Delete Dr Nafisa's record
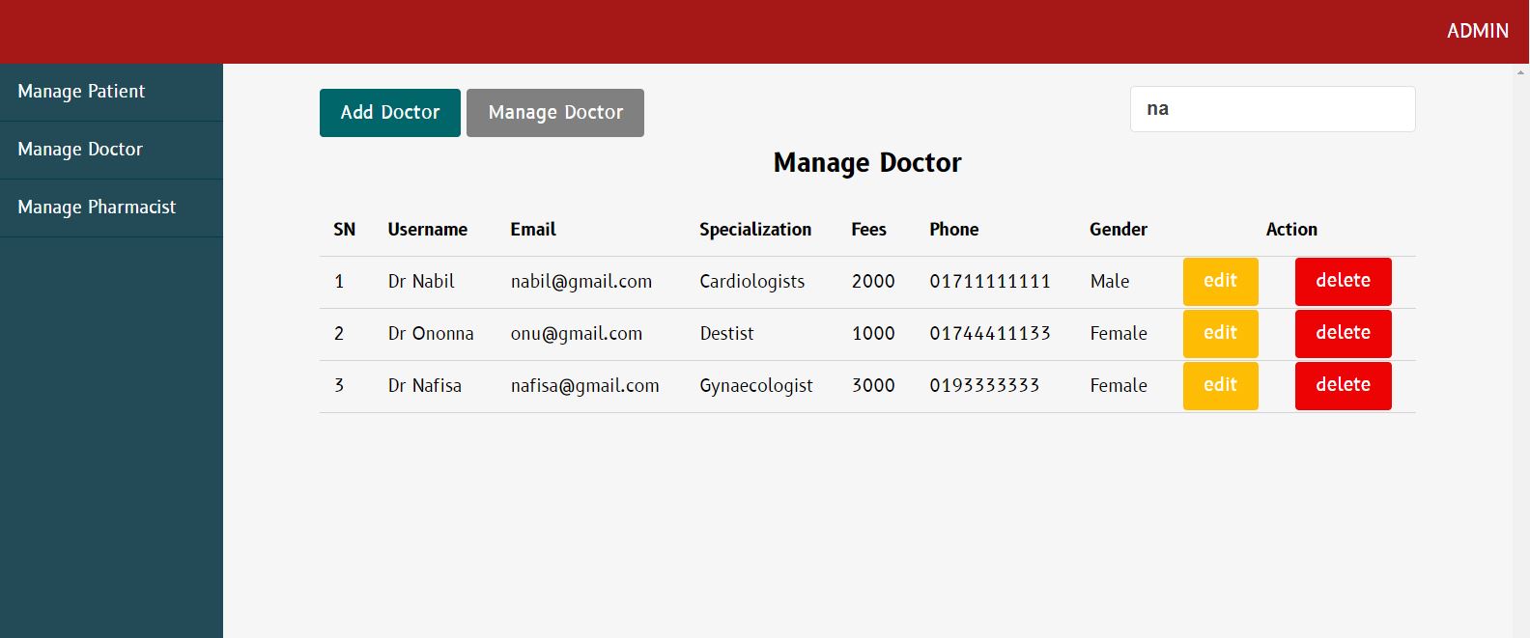 pyautogui.click(x=1344, y=385)
